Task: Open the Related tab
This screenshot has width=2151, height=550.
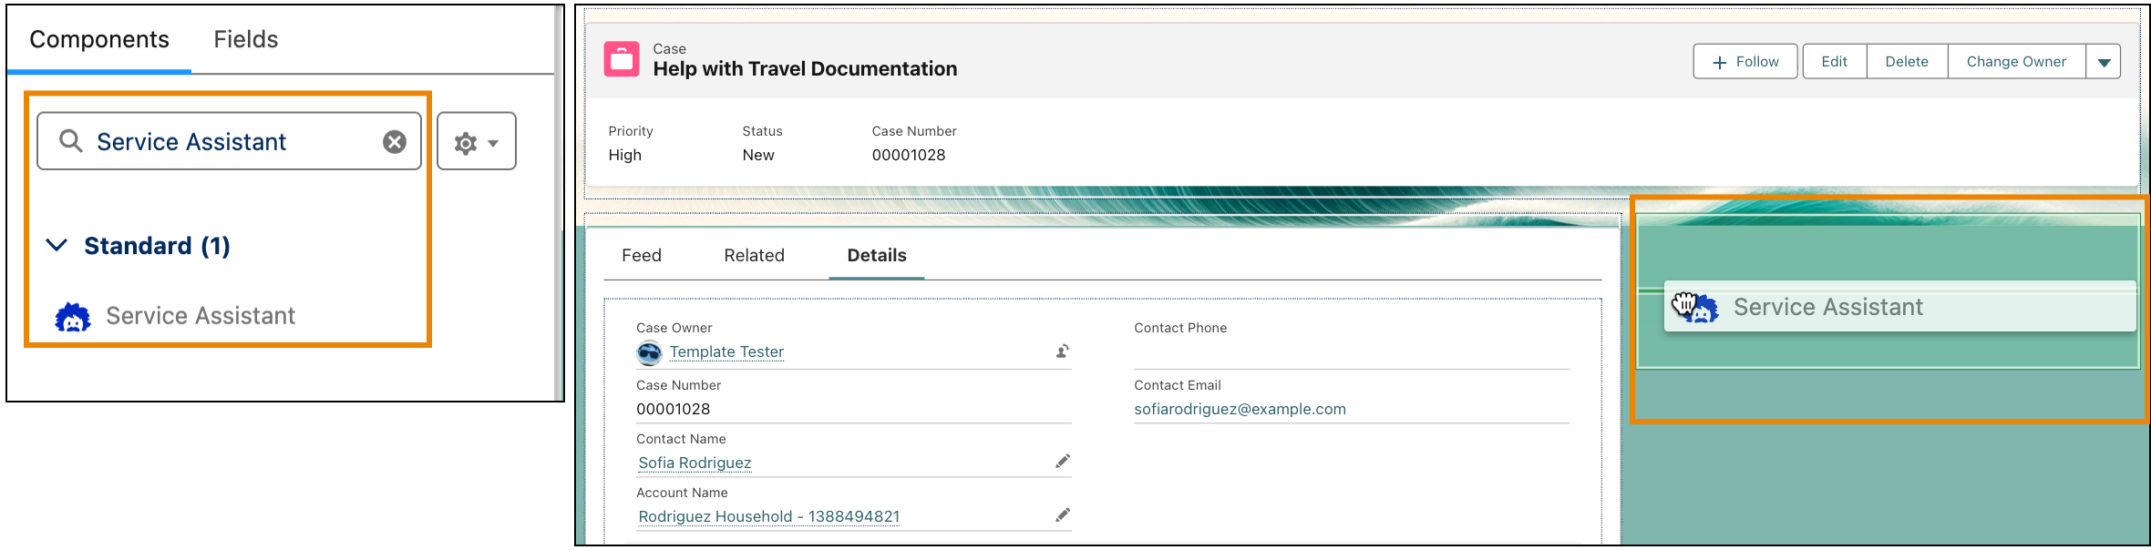Action: click(x=754, y=256)
